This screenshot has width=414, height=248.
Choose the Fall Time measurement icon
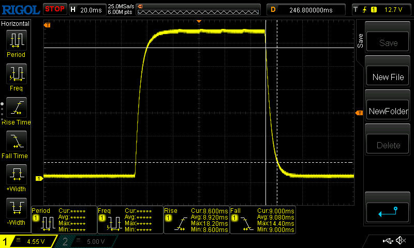coord(16,142)
